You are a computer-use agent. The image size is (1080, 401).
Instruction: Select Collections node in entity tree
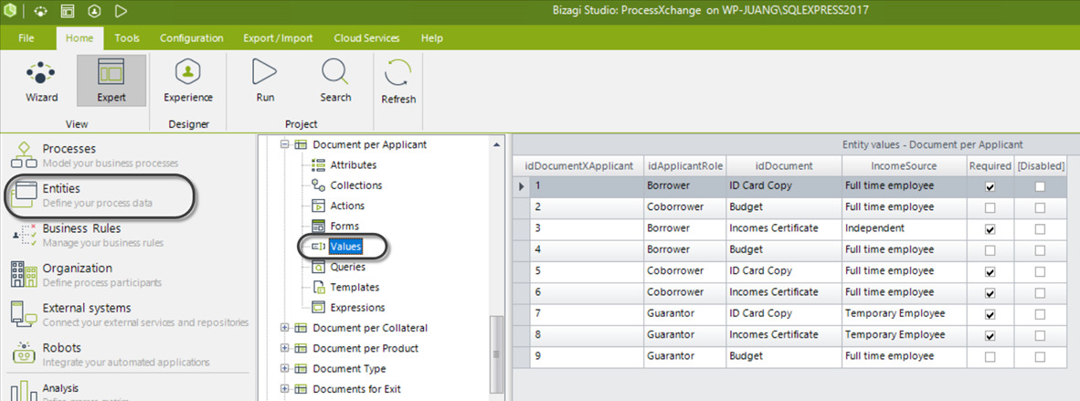(x=356, y=185)
